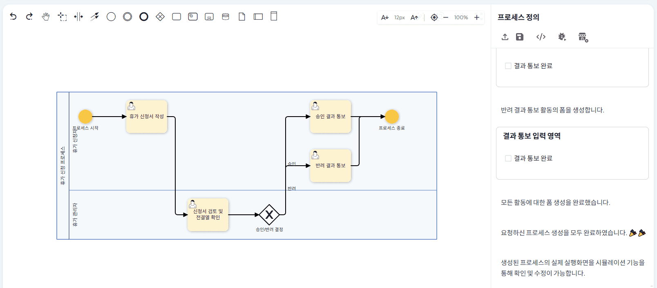Add a vertical pool/participant
657x288 pixels.
coord(274,16)
